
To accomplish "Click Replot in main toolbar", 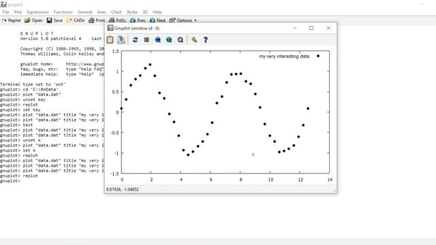I will tap(11, 20).
